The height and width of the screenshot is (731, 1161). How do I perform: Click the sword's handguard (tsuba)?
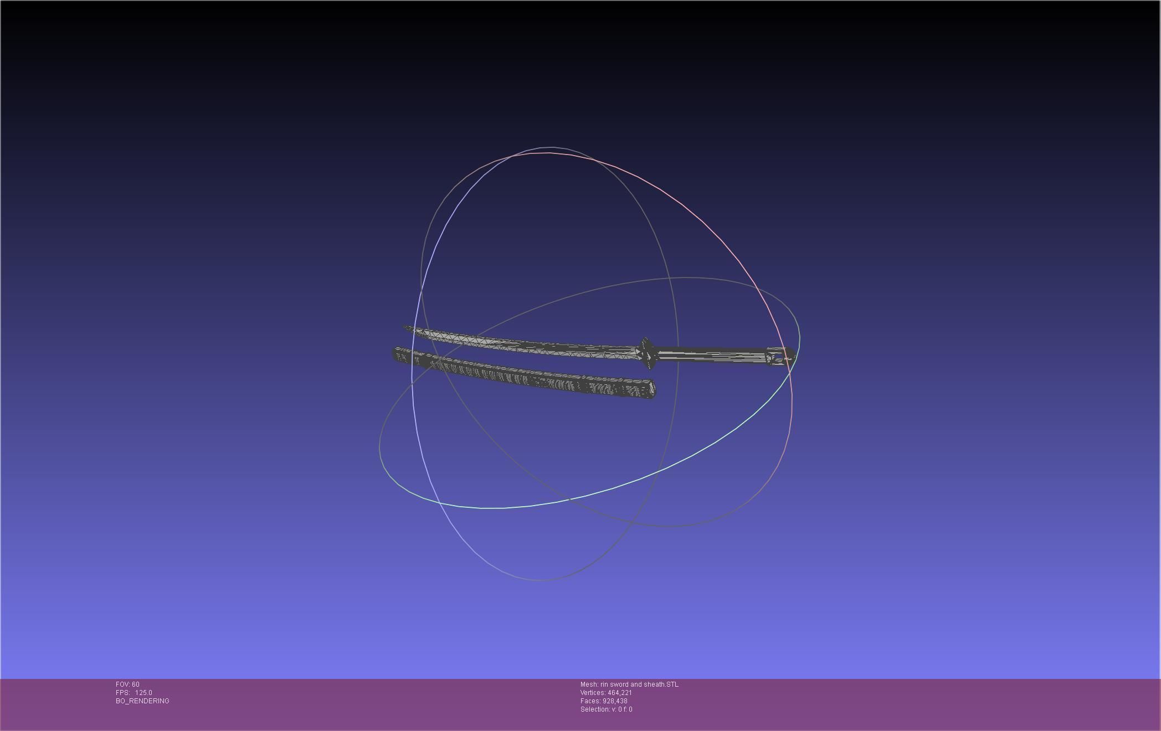[646, 353]
